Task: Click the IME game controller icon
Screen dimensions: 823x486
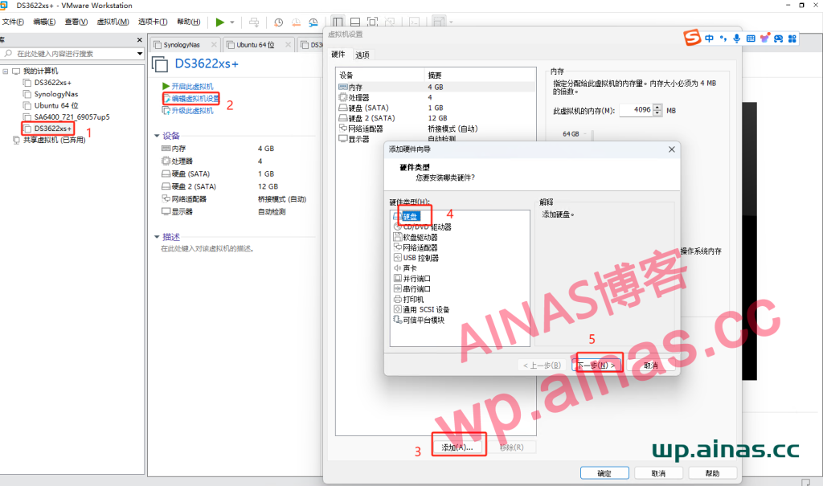Action: 778,39
